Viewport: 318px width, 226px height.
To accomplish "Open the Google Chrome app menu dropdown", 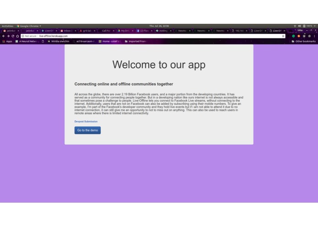I will point(29,26).
